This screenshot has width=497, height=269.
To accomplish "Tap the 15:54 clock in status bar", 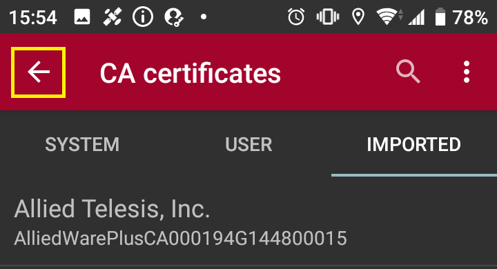I will pos(33,17).
